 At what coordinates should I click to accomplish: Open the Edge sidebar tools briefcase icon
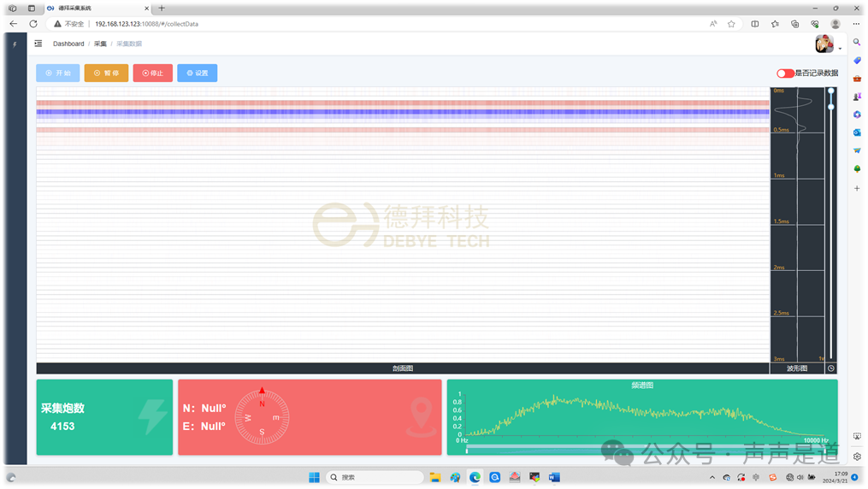(x=857, y=79)
